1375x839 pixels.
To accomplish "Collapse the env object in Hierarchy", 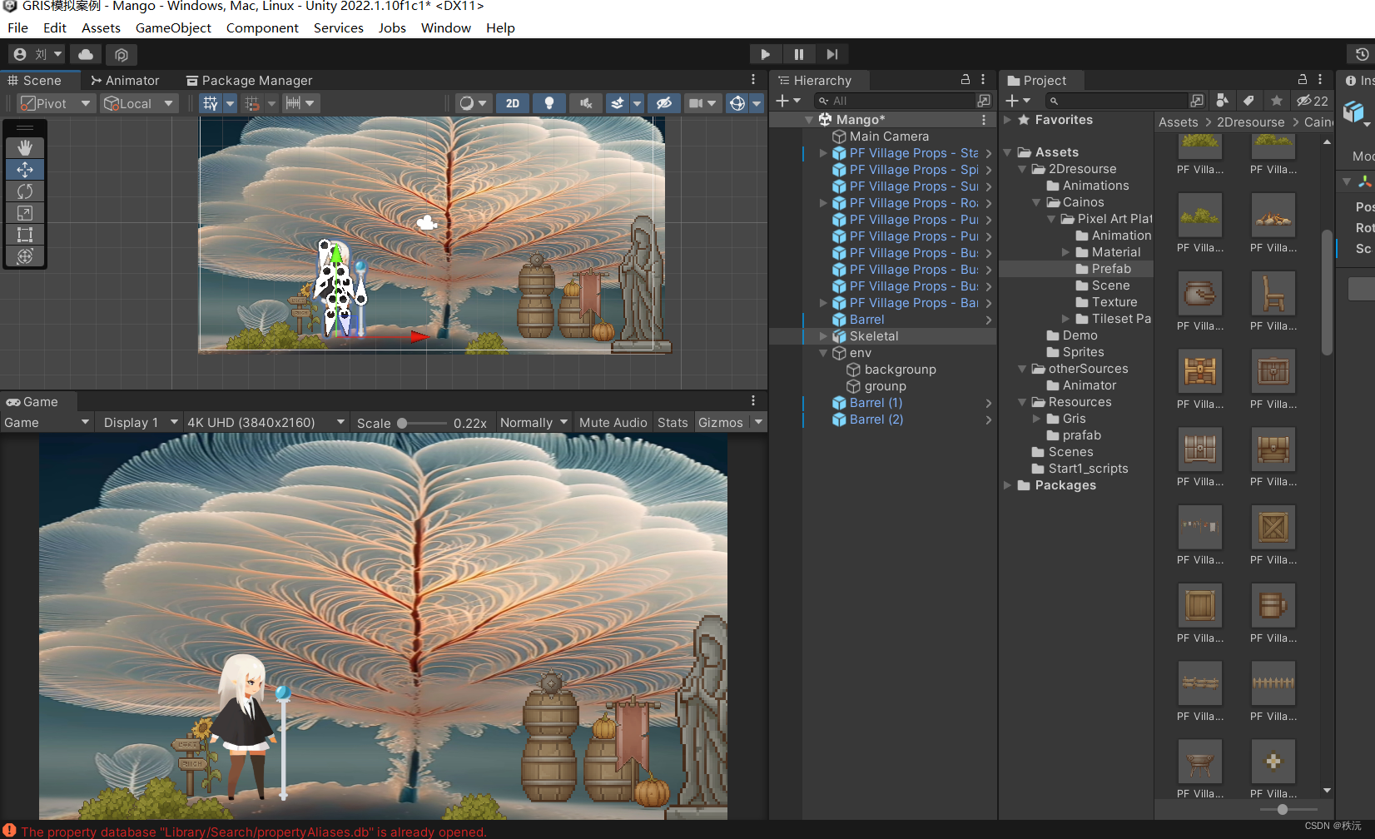I will [823, 353].
